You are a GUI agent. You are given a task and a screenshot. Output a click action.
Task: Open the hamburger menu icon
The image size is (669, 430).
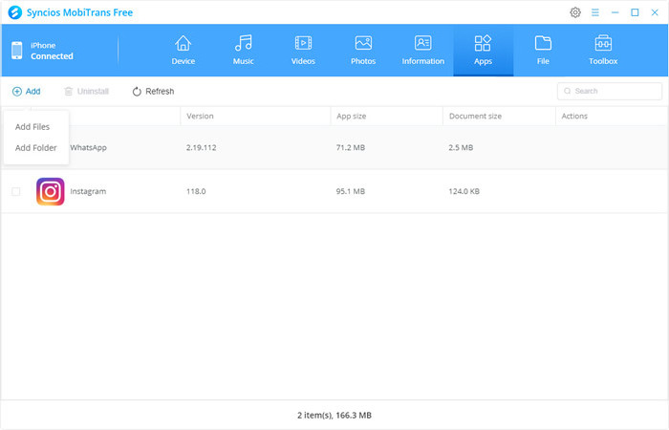coord(594,12)
